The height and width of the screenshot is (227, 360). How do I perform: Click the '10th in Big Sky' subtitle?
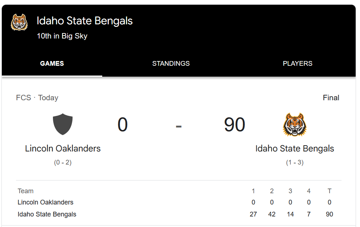(x=62, y=36)
